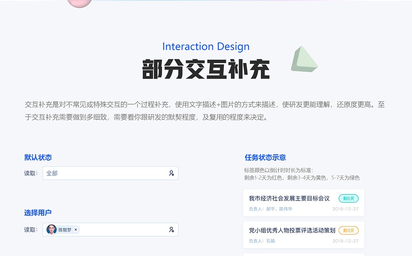Open task 党小组优秀人物投票评选活动策划
412x256 pixels.
click(292, 230)
